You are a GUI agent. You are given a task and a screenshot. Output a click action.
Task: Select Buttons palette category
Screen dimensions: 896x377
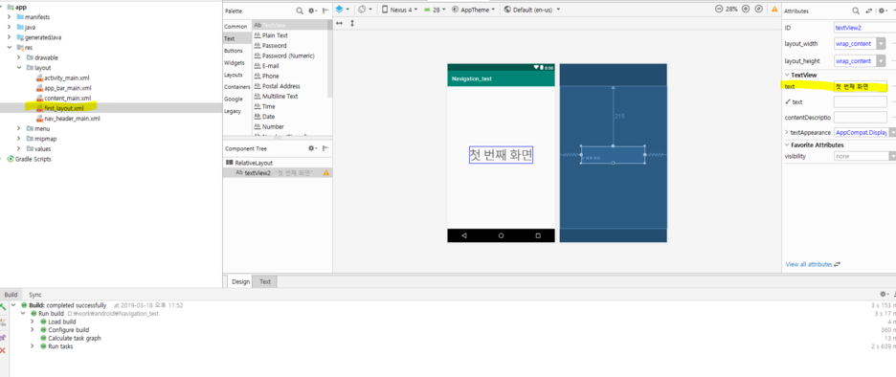234,51
